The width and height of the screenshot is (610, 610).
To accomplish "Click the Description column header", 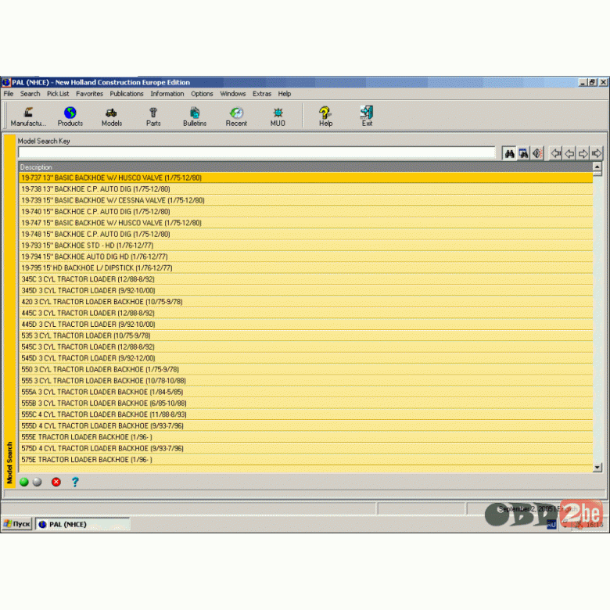I will (x=305, y=167).
